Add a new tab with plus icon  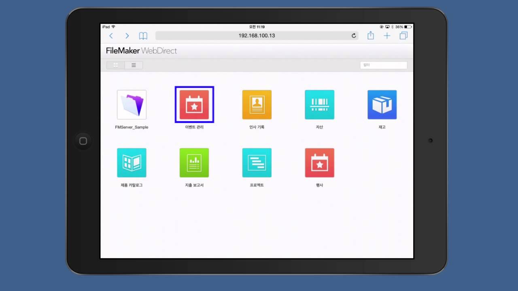click(x=387, y=36)
